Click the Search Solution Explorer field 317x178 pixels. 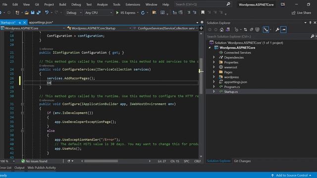point(258,37)
